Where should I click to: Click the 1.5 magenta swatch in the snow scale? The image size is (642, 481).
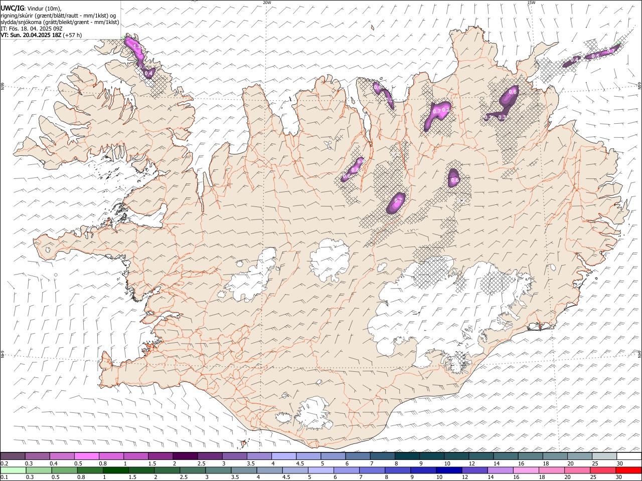[x=160, y=456]
